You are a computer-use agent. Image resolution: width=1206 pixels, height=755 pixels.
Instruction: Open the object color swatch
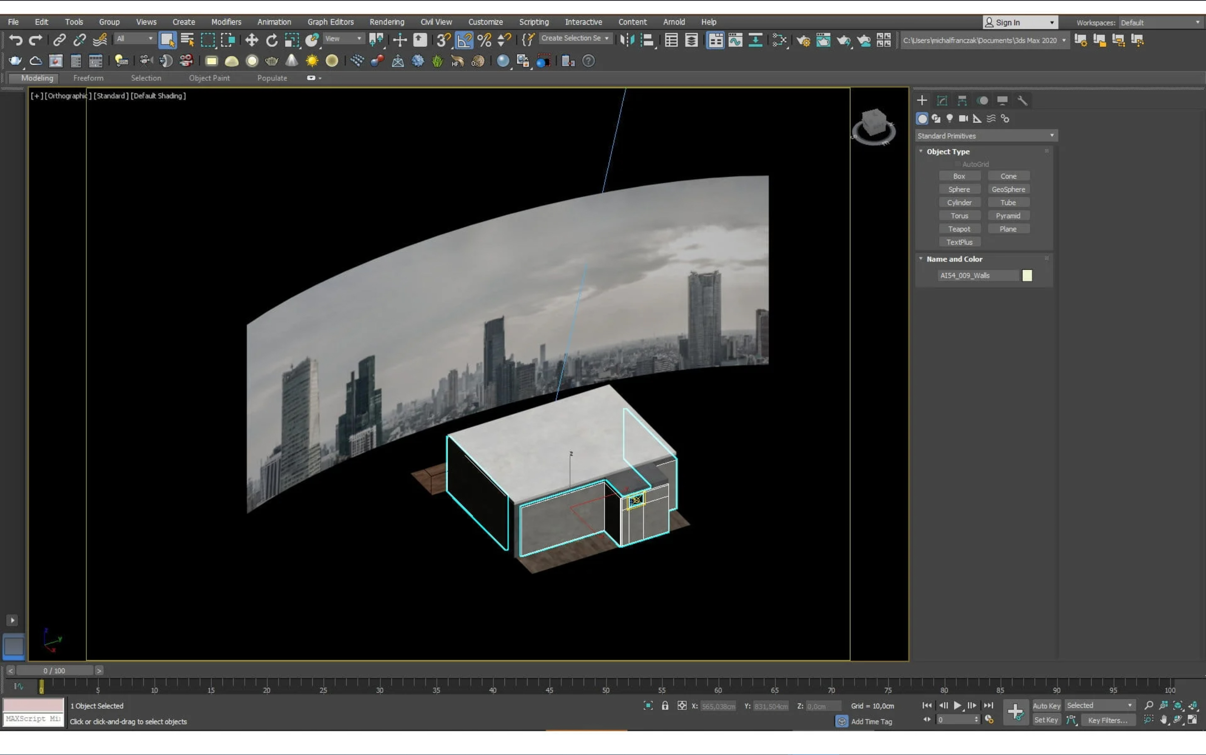[1027, 276]
